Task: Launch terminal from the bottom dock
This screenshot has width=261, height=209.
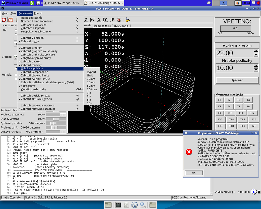Action: (x=118, y=205)
